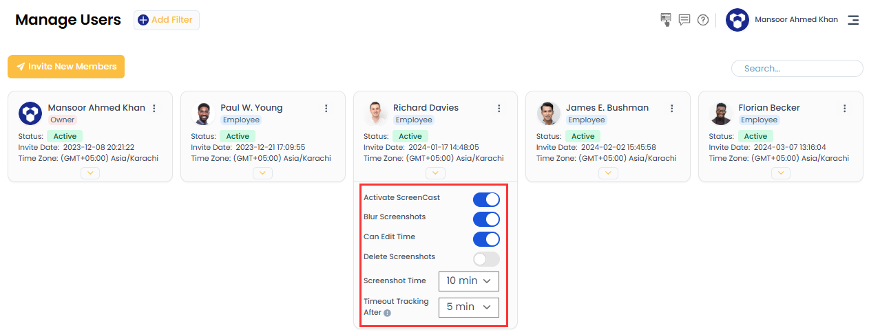Open three-dot menu on Florian Becker card

coord(844,109)
